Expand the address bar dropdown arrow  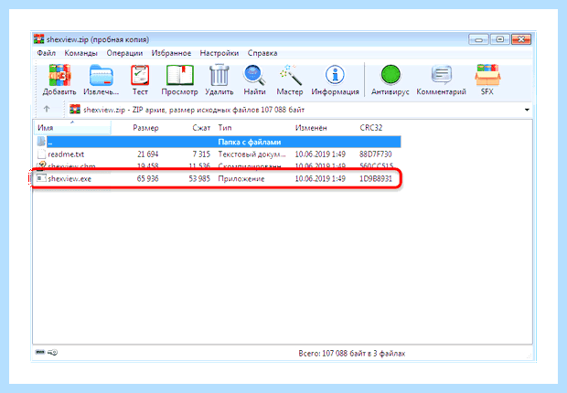click(x=527, y=110)
